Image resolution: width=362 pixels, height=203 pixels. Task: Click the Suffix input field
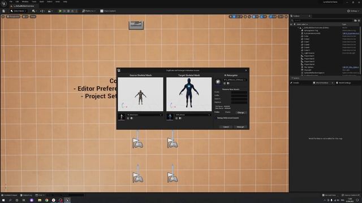pyautogui.click(x=239, y=95)
